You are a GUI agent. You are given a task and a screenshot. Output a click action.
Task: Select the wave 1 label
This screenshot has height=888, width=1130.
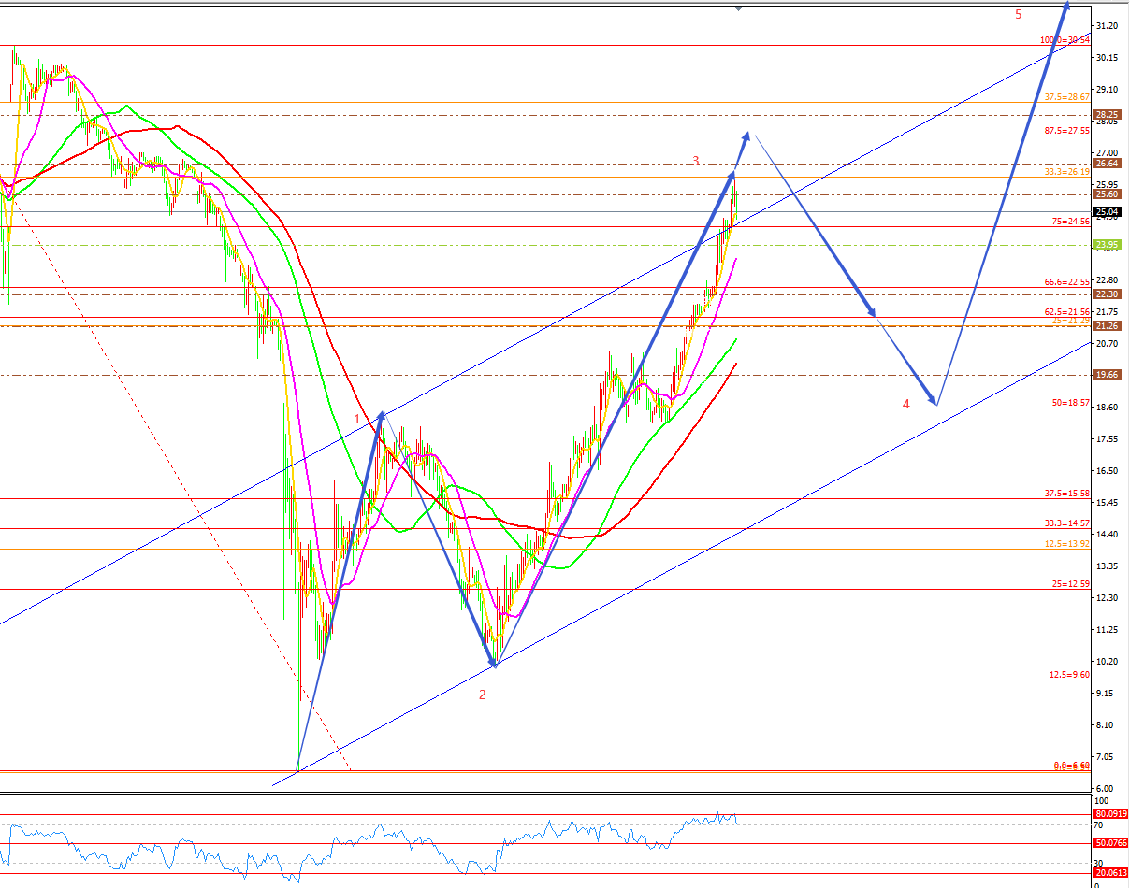(356, 419)
